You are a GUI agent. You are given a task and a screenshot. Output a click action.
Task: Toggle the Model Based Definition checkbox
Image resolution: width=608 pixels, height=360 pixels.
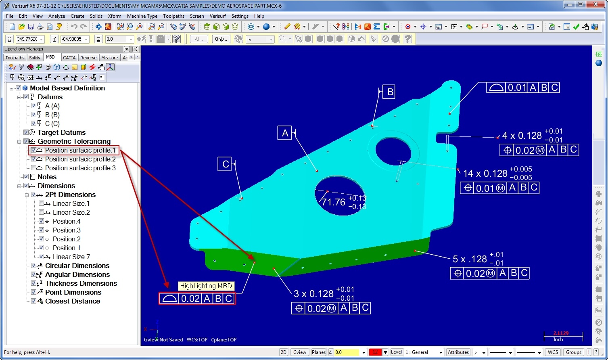point(18,88)
